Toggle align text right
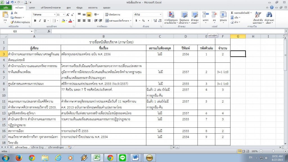 click(89, 21)
